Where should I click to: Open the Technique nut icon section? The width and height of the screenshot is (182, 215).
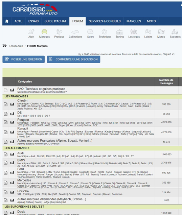(x=105, y=32)
